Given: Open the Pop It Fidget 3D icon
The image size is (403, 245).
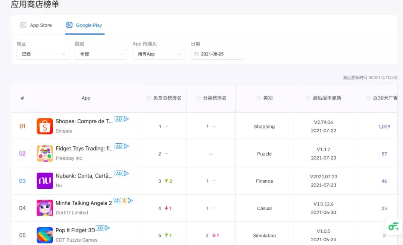Looking at the screenshot, I should tap(45, 235).
